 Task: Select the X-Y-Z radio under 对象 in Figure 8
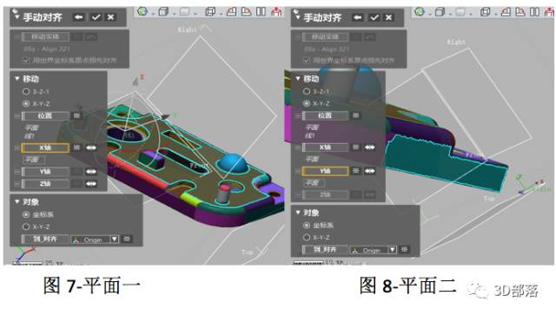[x=307, y=238]
